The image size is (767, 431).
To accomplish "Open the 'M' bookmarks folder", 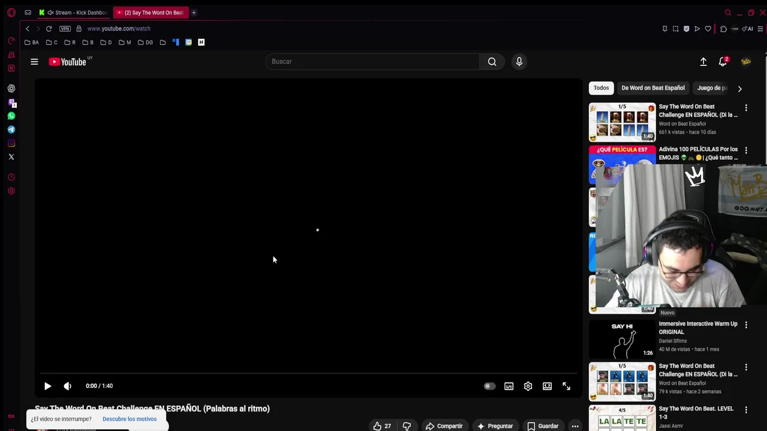I will click(125, 43).
